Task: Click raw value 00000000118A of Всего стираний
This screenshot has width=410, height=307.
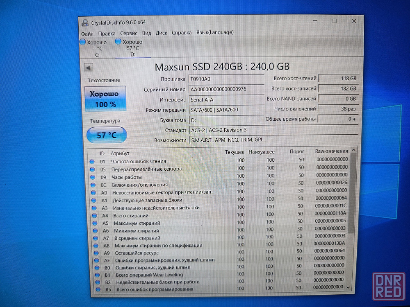Action: click(330, 213)
